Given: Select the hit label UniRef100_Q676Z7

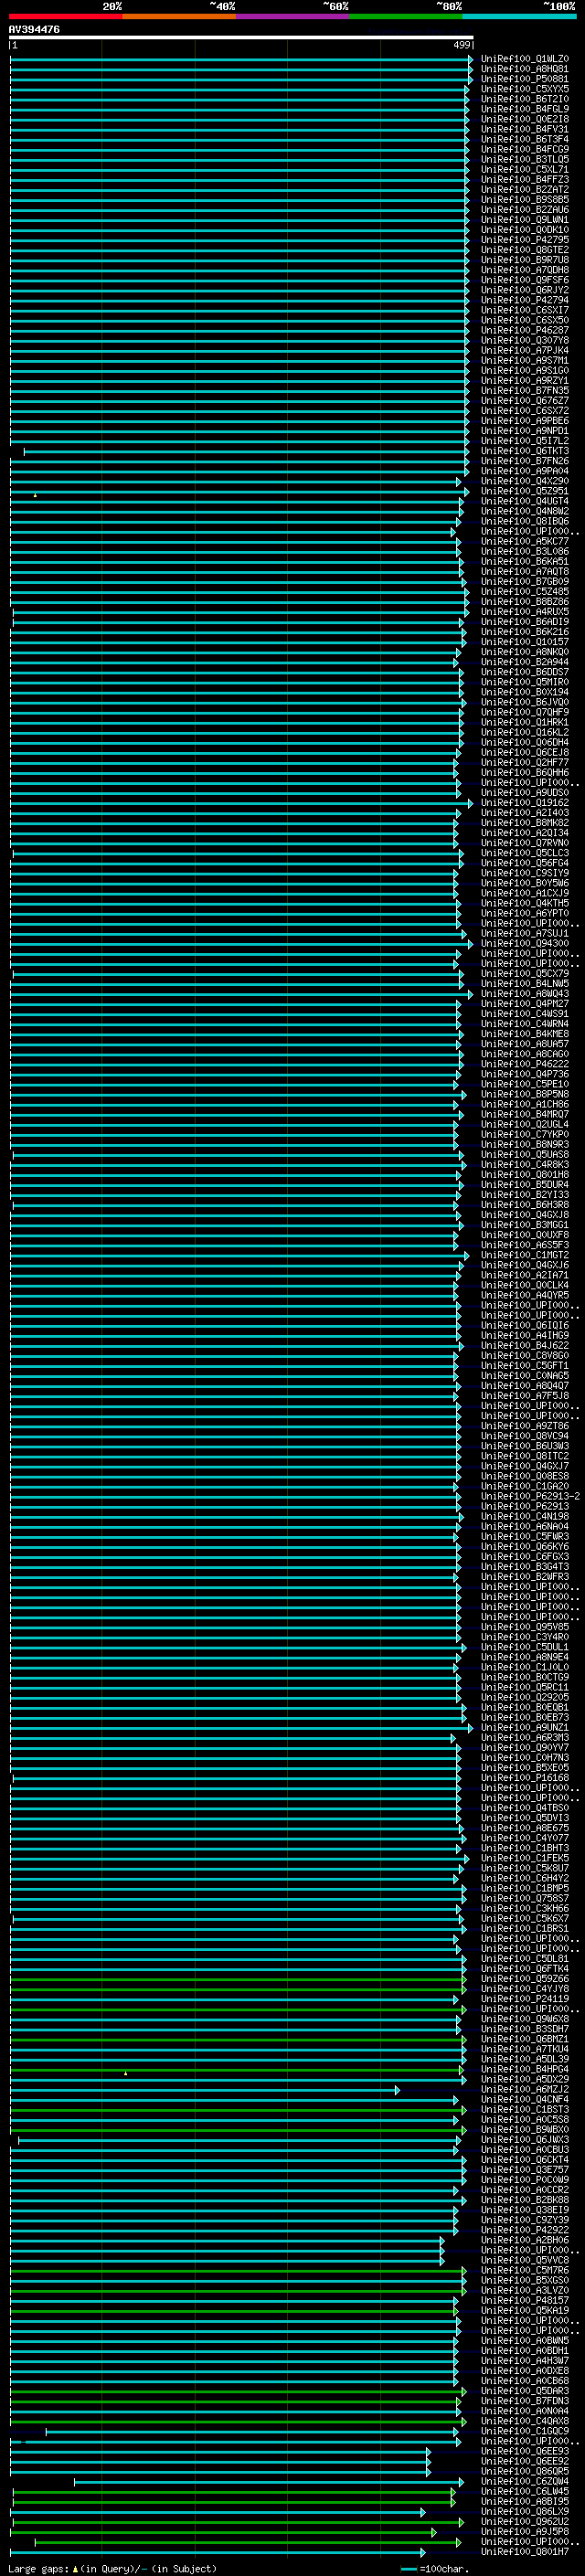Looking at the screenshot, I should click(525, 401).
